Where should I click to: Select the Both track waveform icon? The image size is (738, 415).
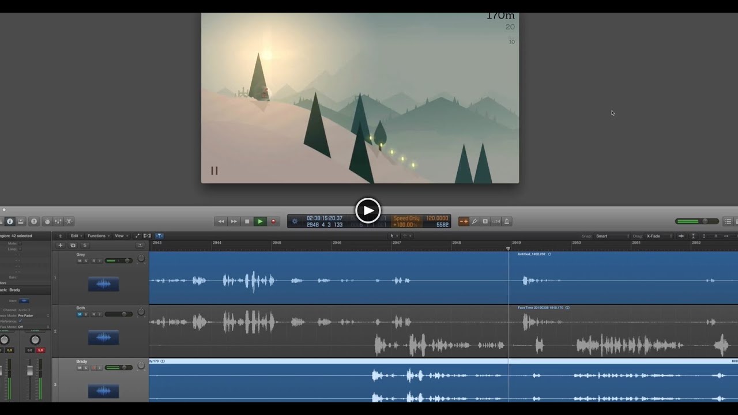[x=103, y=337]
